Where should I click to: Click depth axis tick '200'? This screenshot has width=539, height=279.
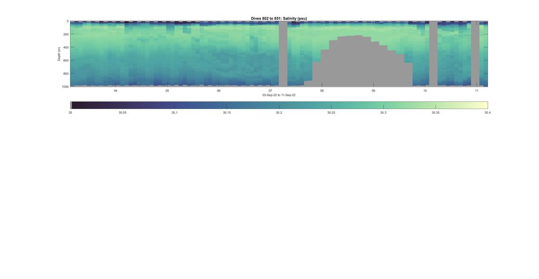(66, 34)
